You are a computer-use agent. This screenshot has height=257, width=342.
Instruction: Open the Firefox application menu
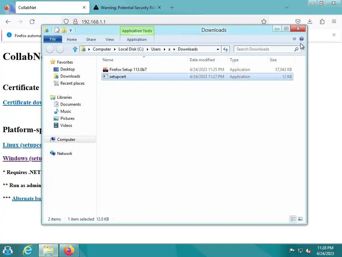tap(334, 21)
